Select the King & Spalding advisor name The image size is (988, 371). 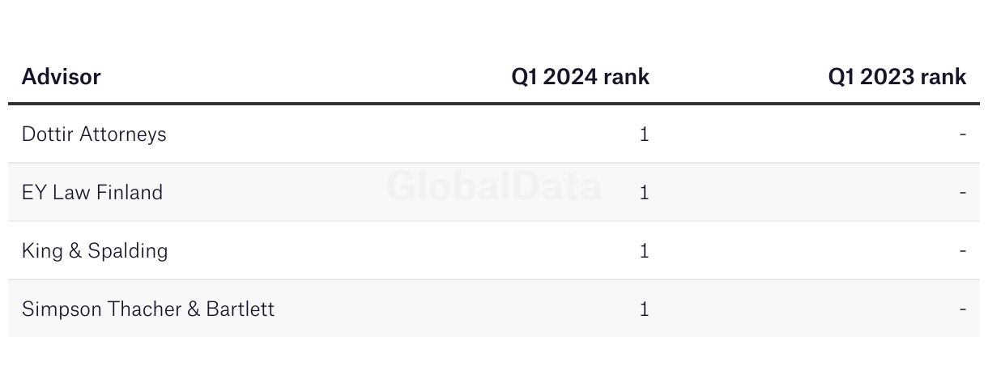pyautogui.click(x=95, y=250)
